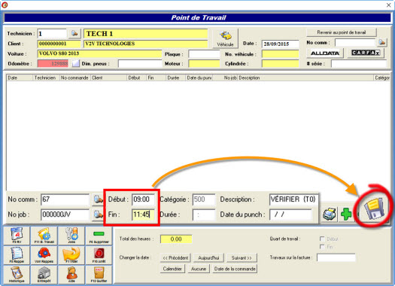Click the Aucune button
The width and height of the screenshot is (395, 286).
point(199,269)
